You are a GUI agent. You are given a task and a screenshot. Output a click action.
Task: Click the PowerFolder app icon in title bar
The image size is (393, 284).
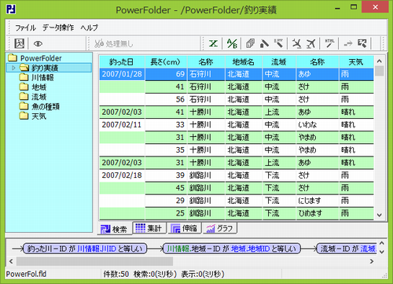coord(11,9)
